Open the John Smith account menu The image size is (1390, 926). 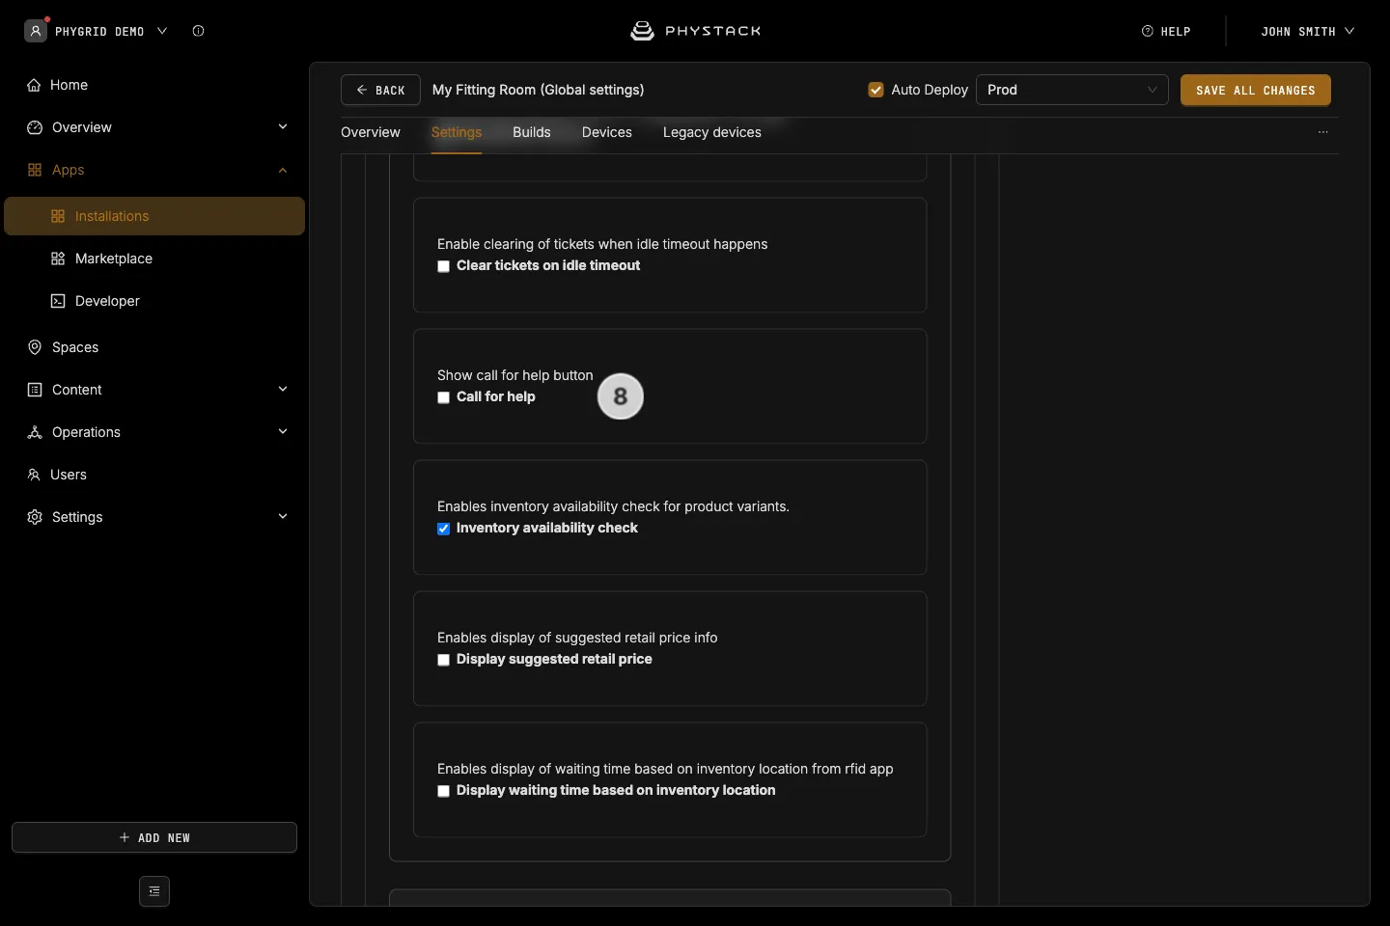click(x=1308, y=31)
